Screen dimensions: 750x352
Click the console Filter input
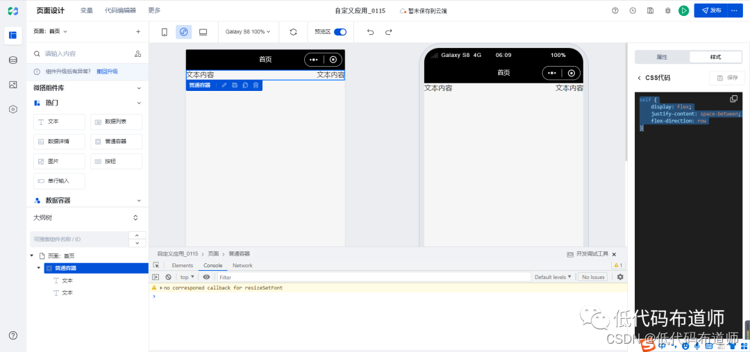374,277
